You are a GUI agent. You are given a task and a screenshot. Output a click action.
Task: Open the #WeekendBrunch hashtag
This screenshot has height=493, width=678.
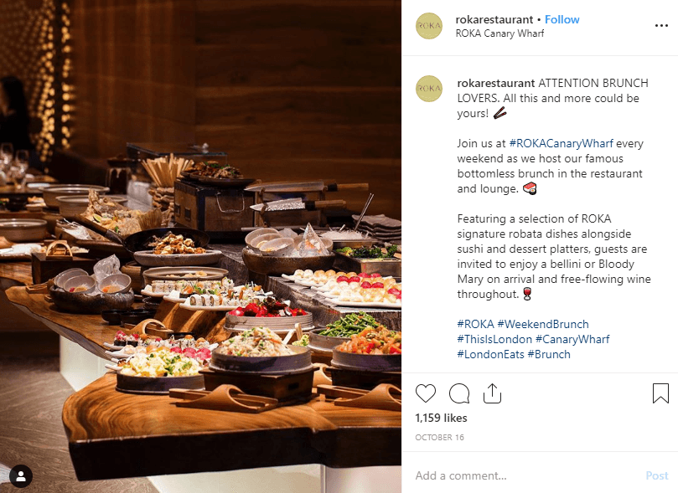[543, 324]
